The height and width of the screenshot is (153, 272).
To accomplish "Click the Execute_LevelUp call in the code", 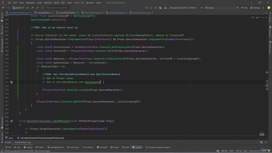I will click(x=78, y=90).
